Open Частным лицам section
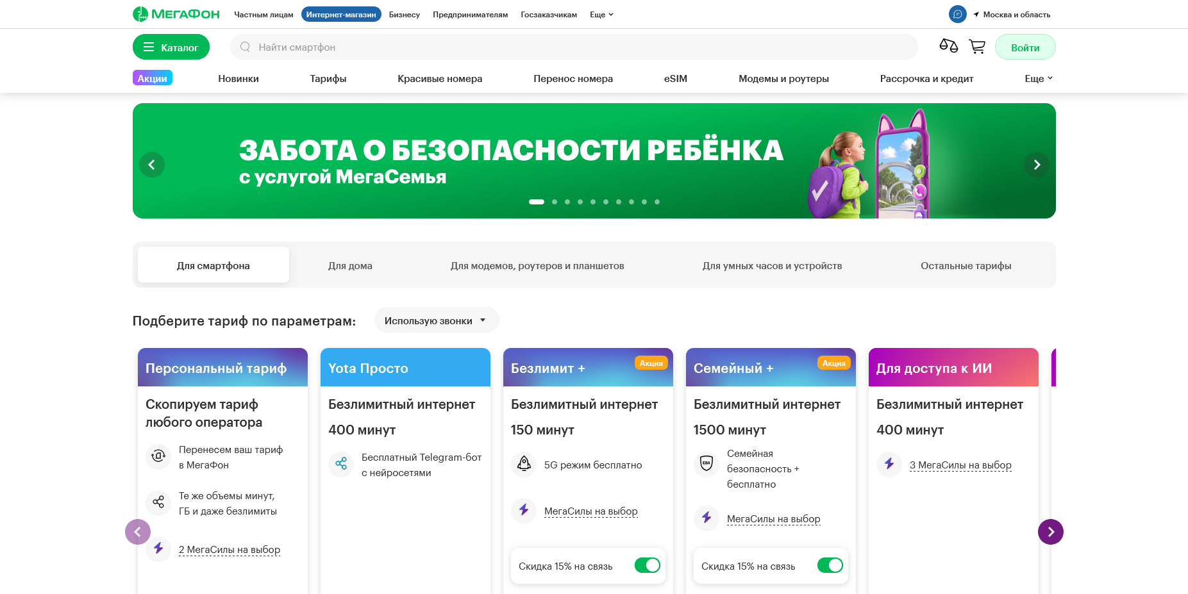Screen dimensions: 1188x594 point(264,15)
